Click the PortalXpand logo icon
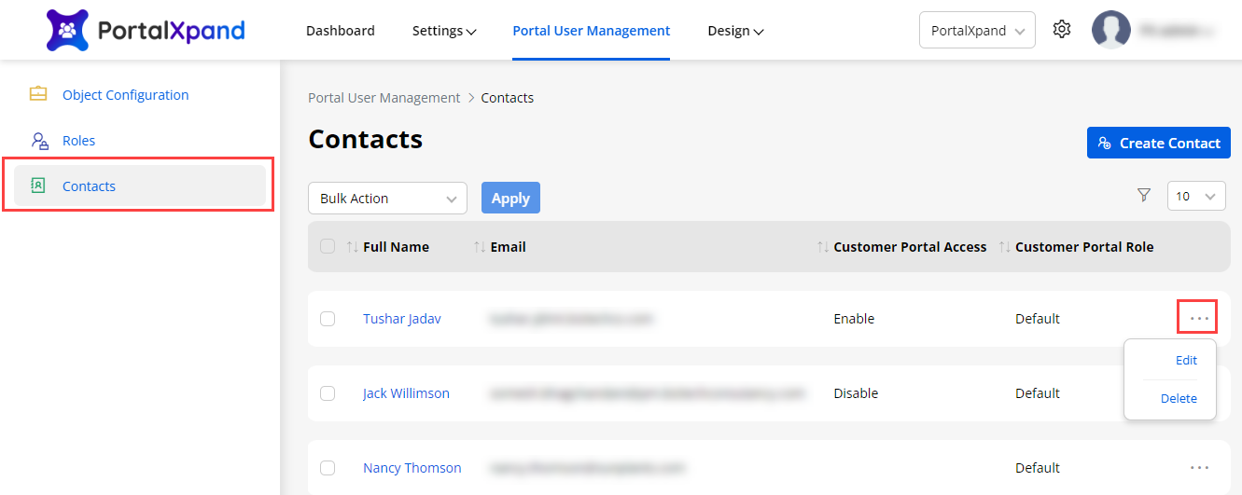The width and height of the screenshot is (1242, 495). tap(67, 31)
